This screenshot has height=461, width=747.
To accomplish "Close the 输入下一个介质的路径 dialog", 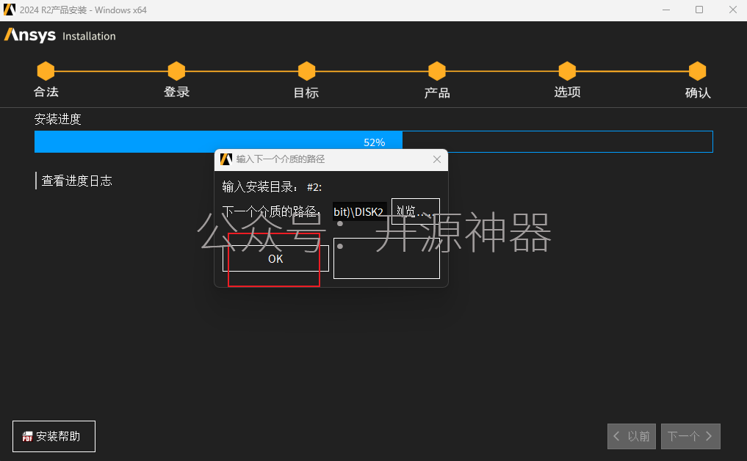I will click(437, 159).
